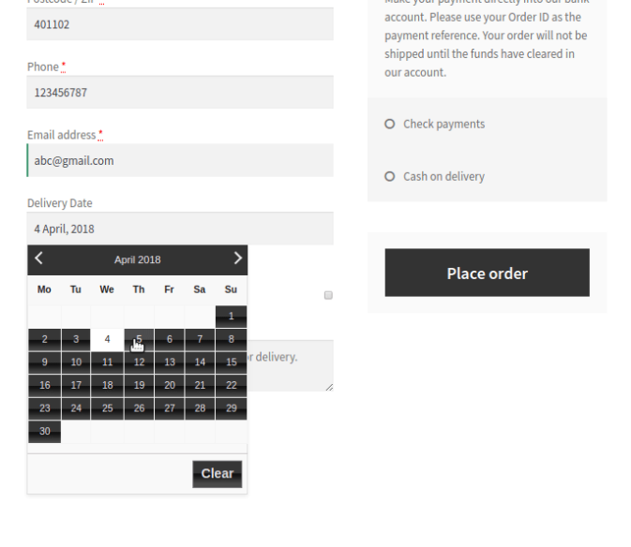Set delivery date to April 26

(139, 408)
